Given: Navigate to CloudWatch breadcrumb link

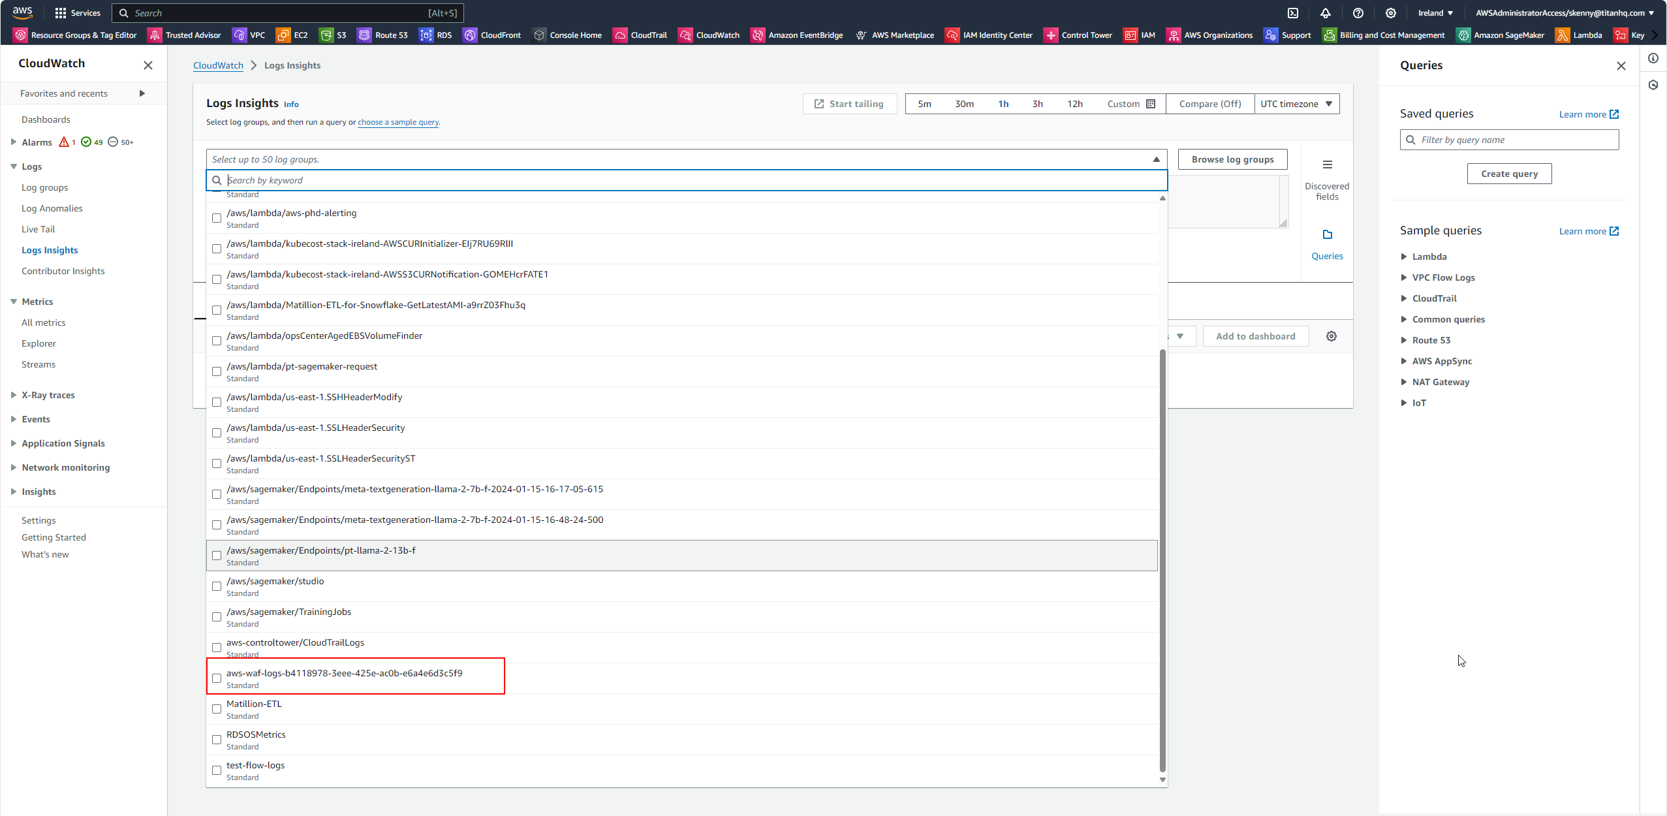Looking at the screenshot, I should [218, 65].
